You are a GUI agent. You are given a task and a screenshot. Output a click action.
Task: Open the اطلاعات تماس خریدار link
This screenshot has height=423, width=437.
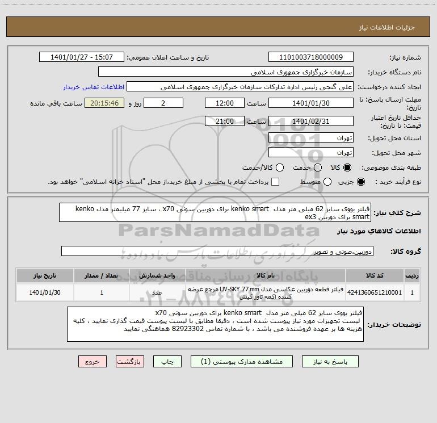[94, 87]
